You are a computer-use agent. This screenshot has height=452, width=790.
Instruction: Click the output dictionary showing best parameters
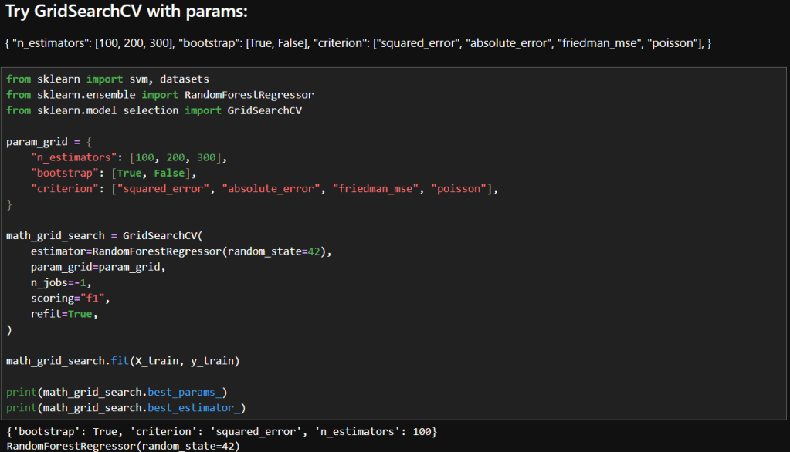pyautogui.click(x=222, y=430)
